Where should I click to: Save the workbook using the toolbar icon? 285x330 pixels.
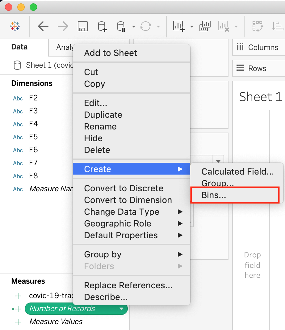(x=82, y=26)
